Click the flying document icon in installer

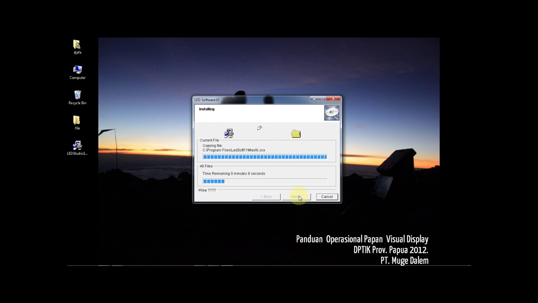pos(259,128)
